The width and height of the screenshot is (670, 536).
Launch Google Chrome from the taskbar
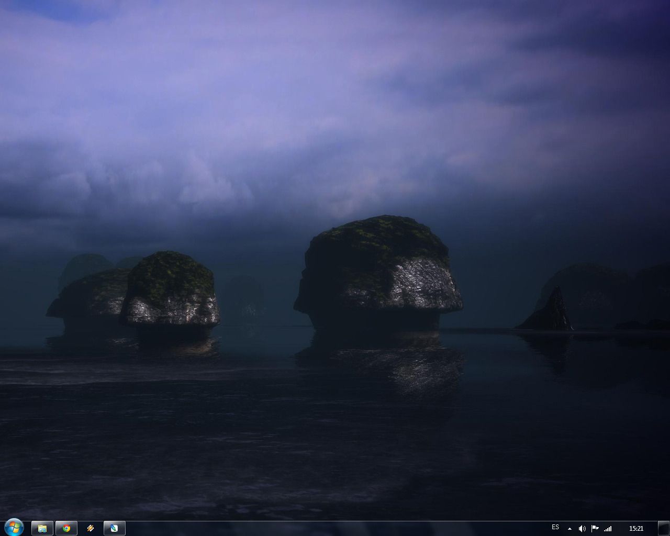[x=66, y=528]
